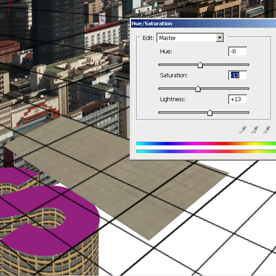The width and height of the screenshot is (276, 276).
Task: Click the upper color spectrum bar
Action: tap(206, 144)
